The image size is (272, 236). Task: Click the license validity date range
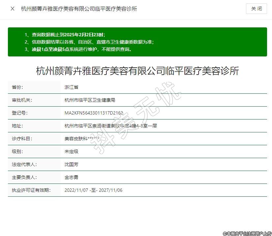[94, 190]
